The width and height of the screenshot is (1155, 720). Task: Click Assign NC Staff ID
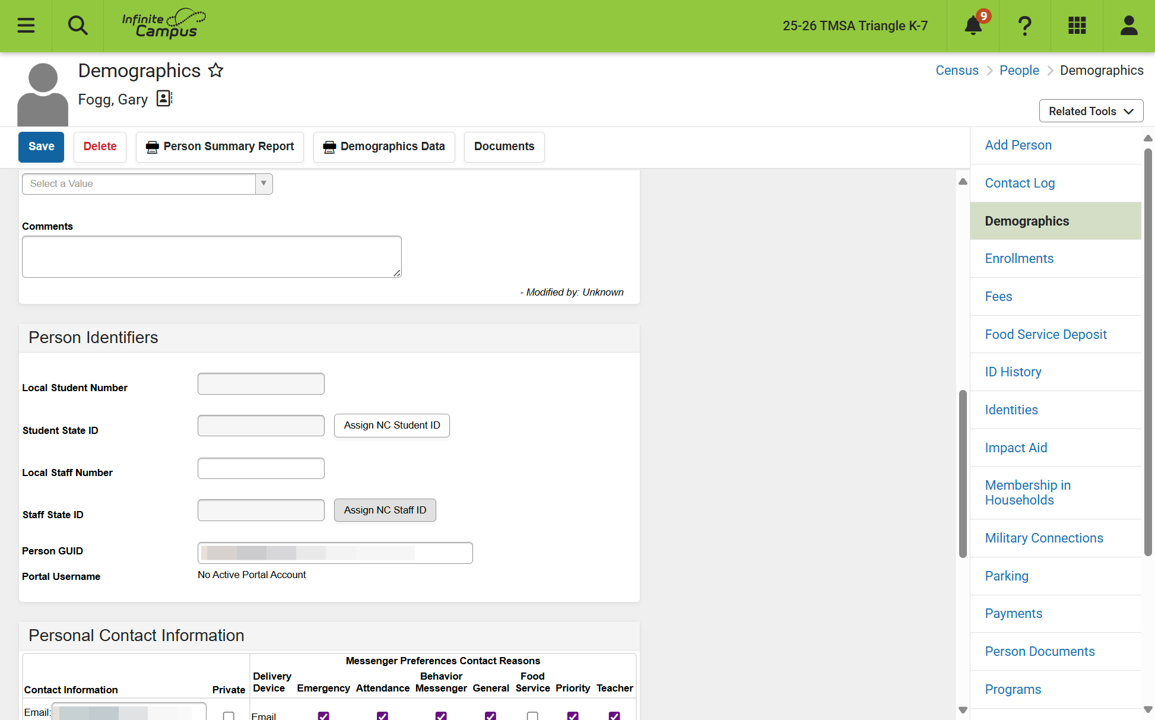point(385,510)
